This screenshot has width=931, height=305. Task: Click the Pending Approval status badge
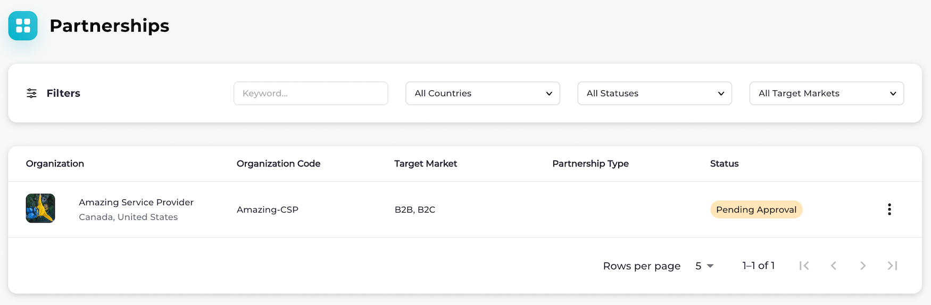tap(756, 209)
